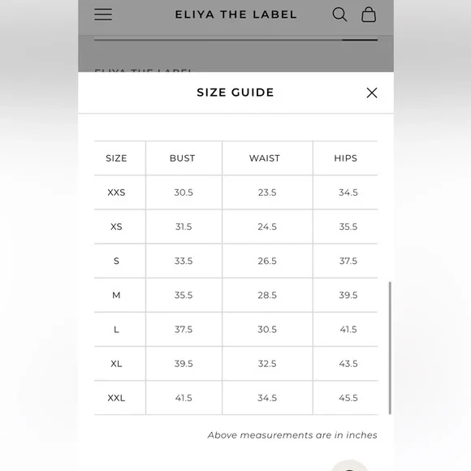Click the chat bubble at bottom
This screenshot has height=471, width=471.
click(x=349, y=465)
